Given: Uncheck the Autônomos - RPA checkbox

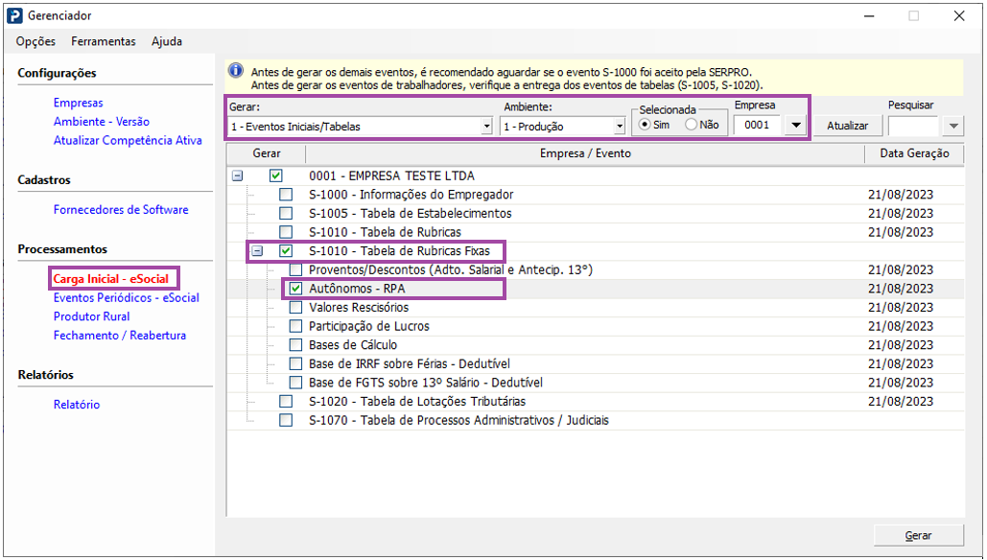Looking at the screenshot, I should coord(295,289).
